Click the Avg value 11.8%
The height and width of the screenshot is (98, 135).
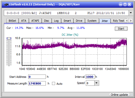[81, 28]
